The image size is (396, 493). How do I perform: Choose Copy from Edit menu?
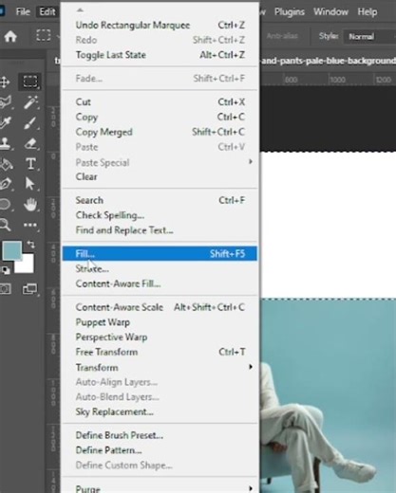[160, 117]
